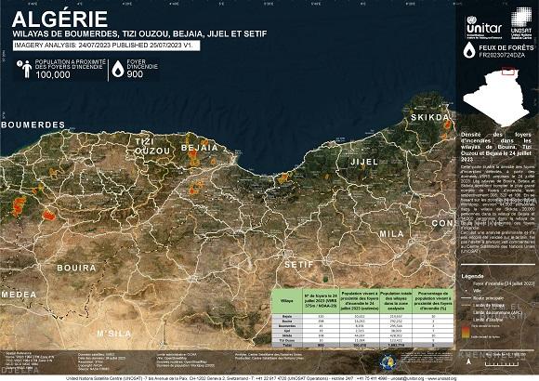Click the FEUX DE FORÊTS heading
Screen dimensions: 539x381
[506, 47]
